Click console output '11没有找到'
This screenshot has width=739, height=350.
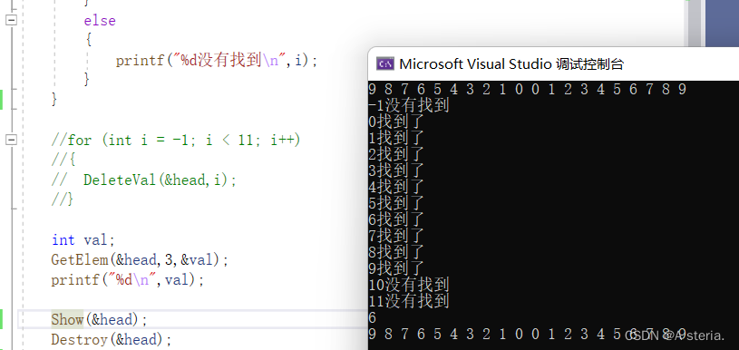(409, 300)
